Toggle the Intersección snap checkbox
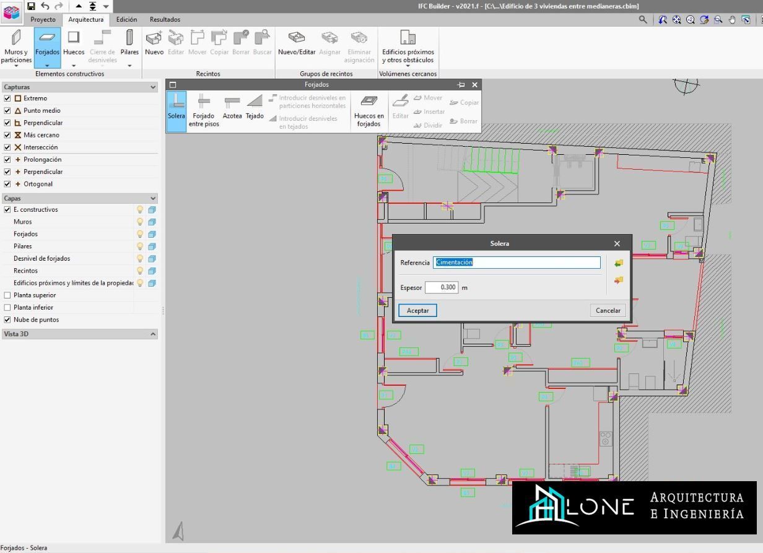 7,147
